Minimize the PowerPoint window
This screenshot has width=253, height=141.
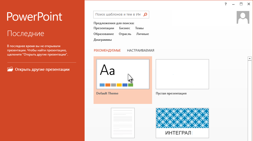tap(233, 4)
